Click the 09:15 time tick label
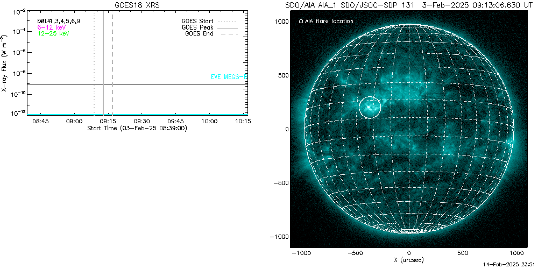Image resolution: width=538 pixels, height=269 pixels. tap(108, 122)
